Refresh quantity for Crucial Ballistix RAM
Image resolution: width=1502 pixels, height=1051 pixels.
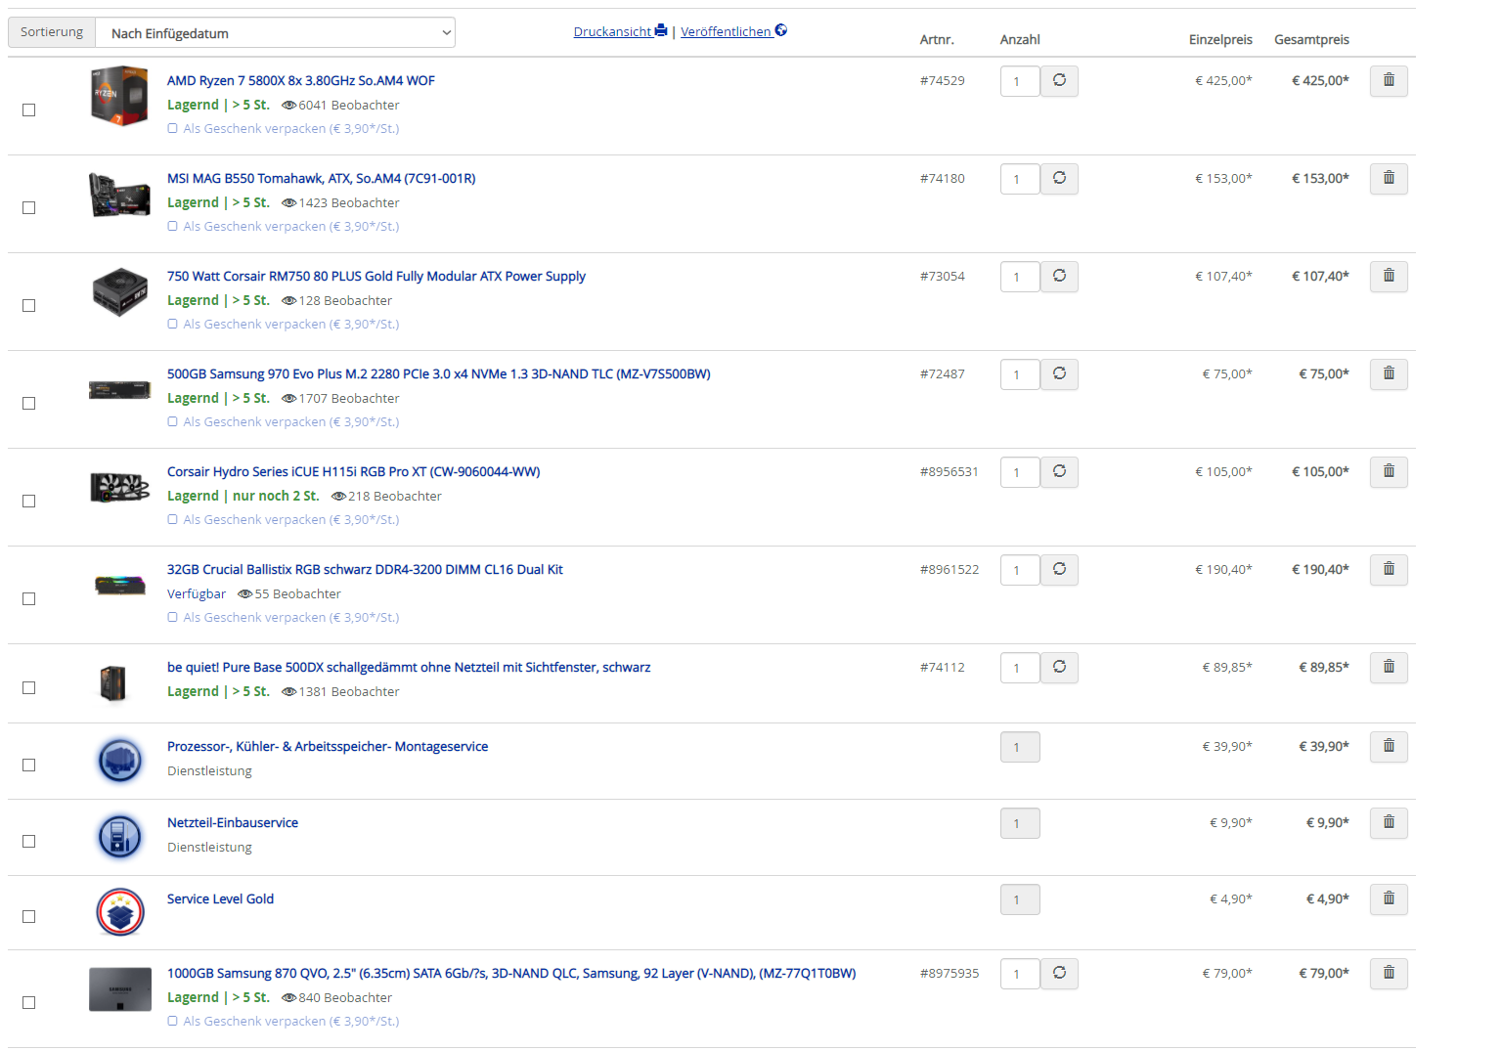(x=1059, y=570)
